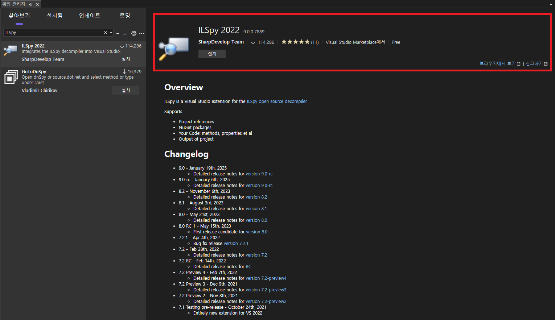Screen dimensions: 555x320
Task: Click the NuGet packages bullet
Action: (x=195, y=128)
